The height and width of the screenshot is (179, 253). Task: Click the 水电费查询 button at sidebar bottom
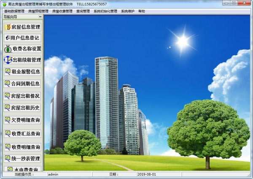[22, 169]
